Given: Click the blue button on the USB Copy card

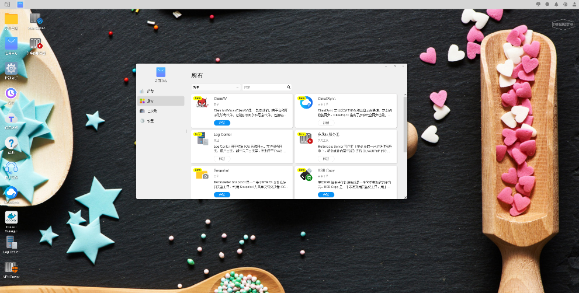Looking at the screenshot, I should (x=326, y=194).
